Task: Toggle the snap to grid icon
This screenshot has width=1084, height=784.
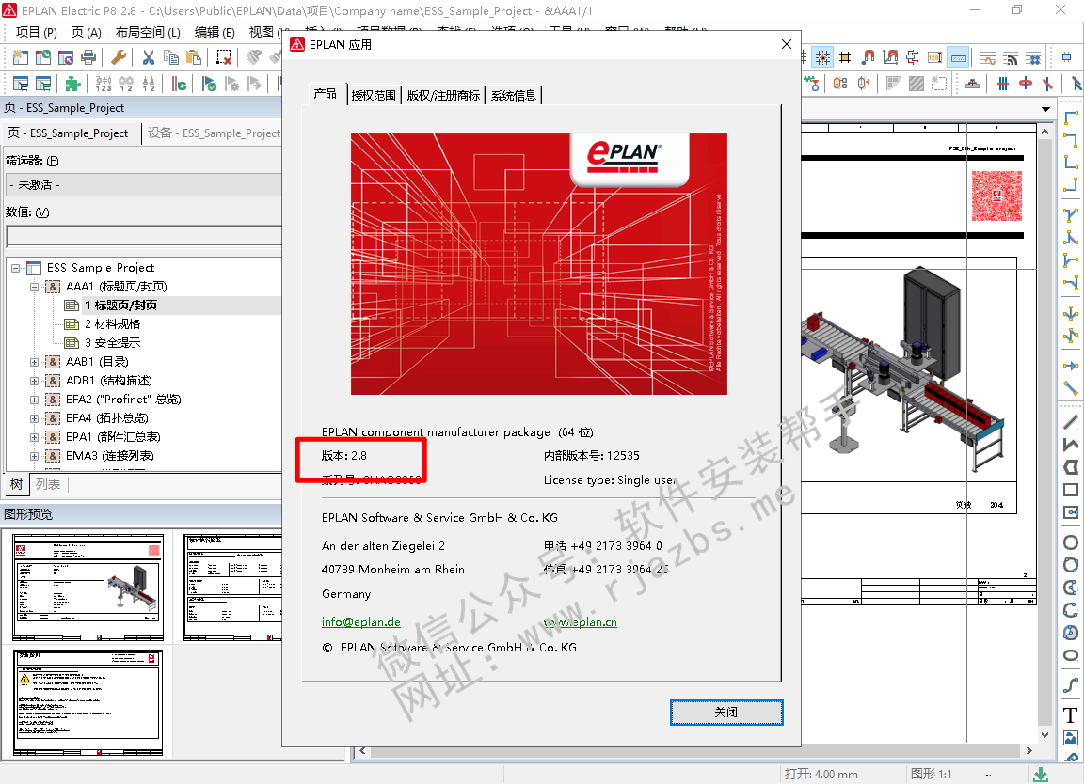Action: coord(822,57)
